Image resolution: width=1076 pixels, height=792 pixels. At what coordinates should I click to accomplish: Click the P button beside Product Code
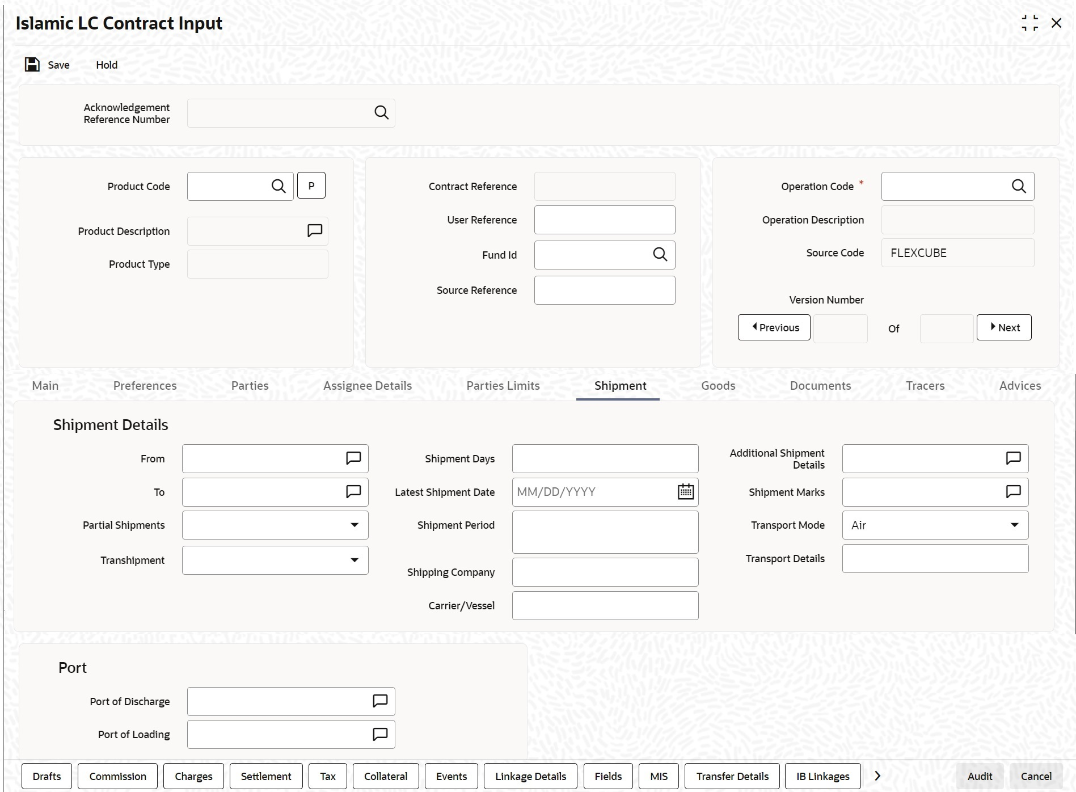pos(311,186)
